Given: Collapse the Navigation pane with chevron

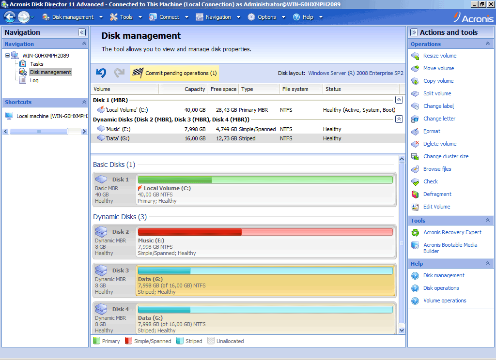Looking at the screenshot, I should [x=82, y=32].
